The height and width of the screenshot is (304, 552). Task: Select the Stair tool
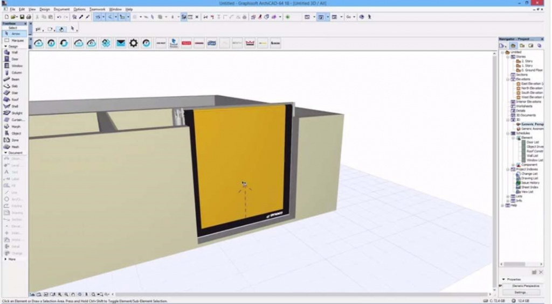[14, 93]
